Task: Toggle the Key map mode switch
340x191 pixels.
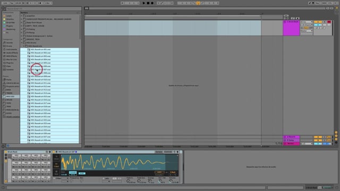Action: [x=317, y=3]
